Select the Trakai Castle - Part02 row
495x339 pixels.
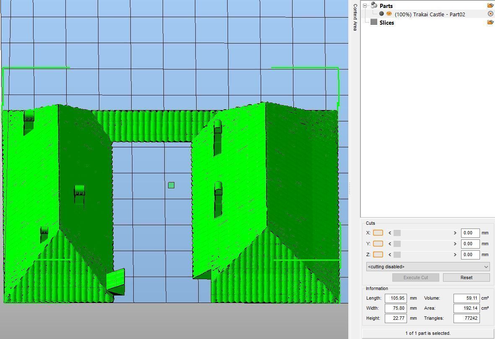pos(429,14)
